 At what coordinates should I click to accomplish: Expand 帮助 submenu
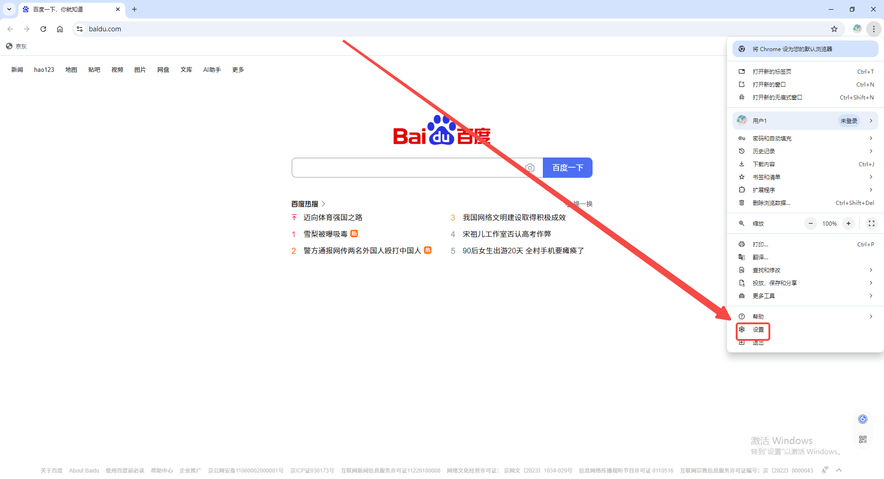coord(805,316)
